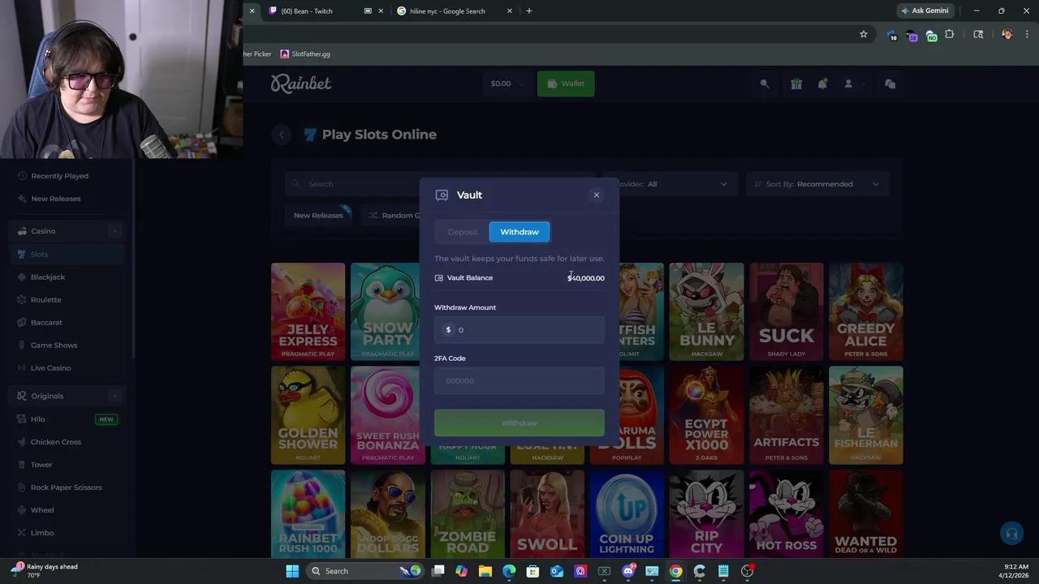
Task: Open the rewards gift icon
Action: pyautogui.click(x=795, y=84)
